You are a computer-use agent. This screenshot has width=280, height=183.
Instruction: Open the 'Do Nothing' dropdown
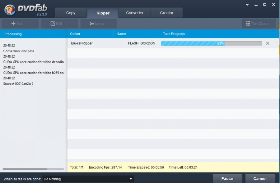pos(88,179)
